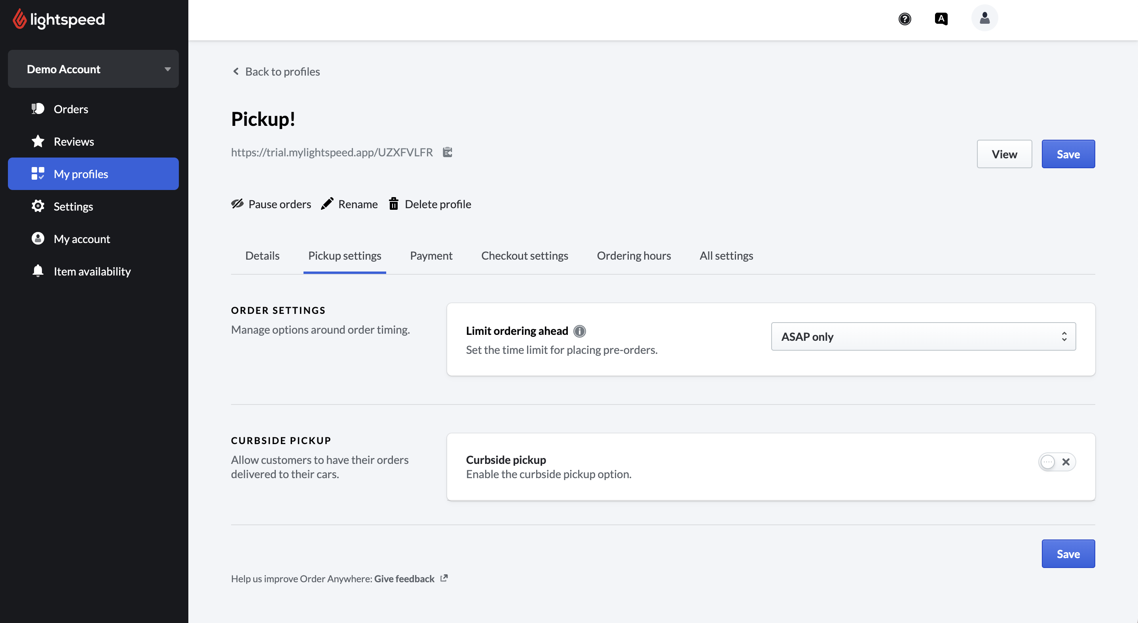Go back using Back to profiles chevron
The width and height of the screenshot is (1138, 623).
[x=236, y=71]
